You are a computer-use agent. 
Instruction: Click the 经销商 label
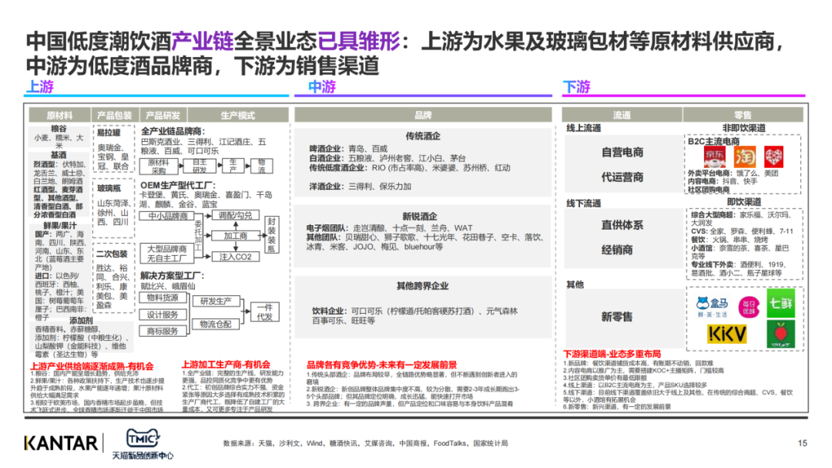(x=616, y=250)
